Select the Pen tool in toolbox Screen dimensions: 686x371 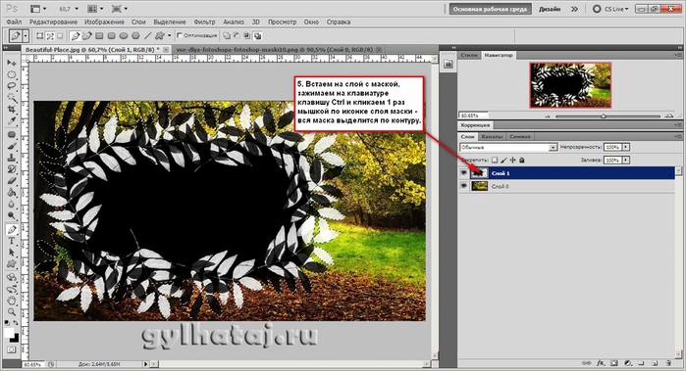click(12, 230)
